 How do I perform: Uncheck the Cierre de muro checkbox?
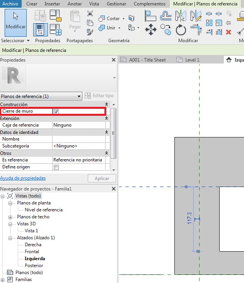point(56,111)
